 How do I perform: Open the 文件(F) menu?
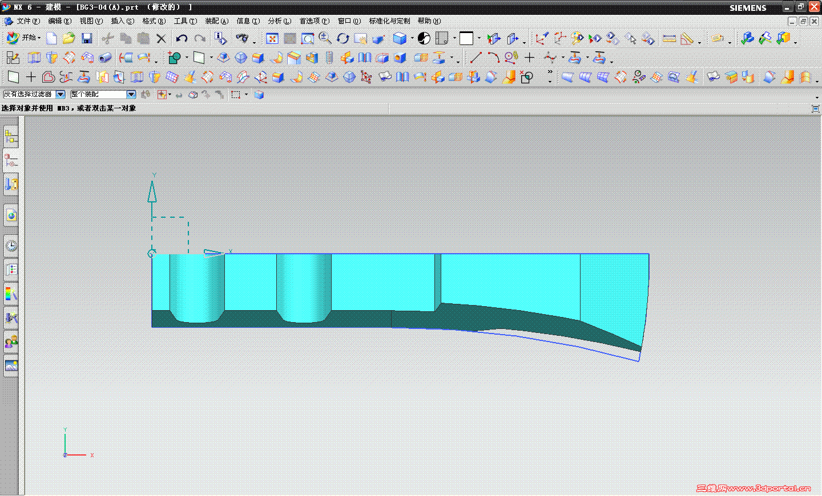pos(27,21)
